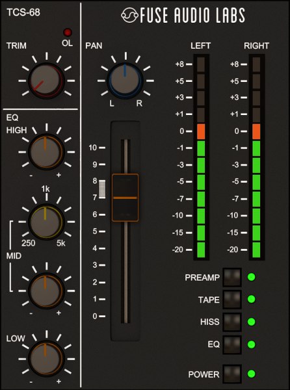290x390 pixels.
Task: Click the fader scale mark 10
Action: coord(97,148)
